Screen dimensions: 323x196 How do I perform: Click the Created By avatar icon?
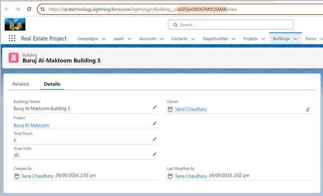tap(17, 176)
